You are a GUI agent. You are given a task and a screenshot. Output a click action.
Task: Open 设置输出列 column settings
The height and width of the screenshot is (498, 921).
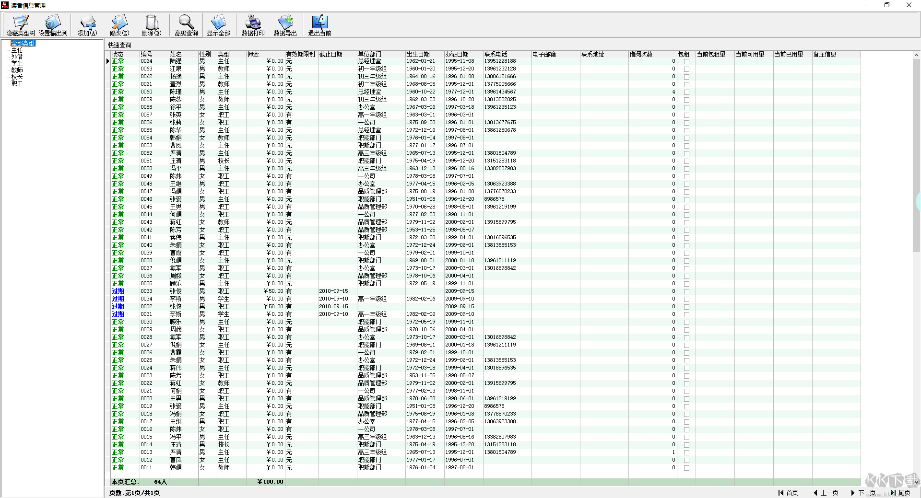coord(53,25)
